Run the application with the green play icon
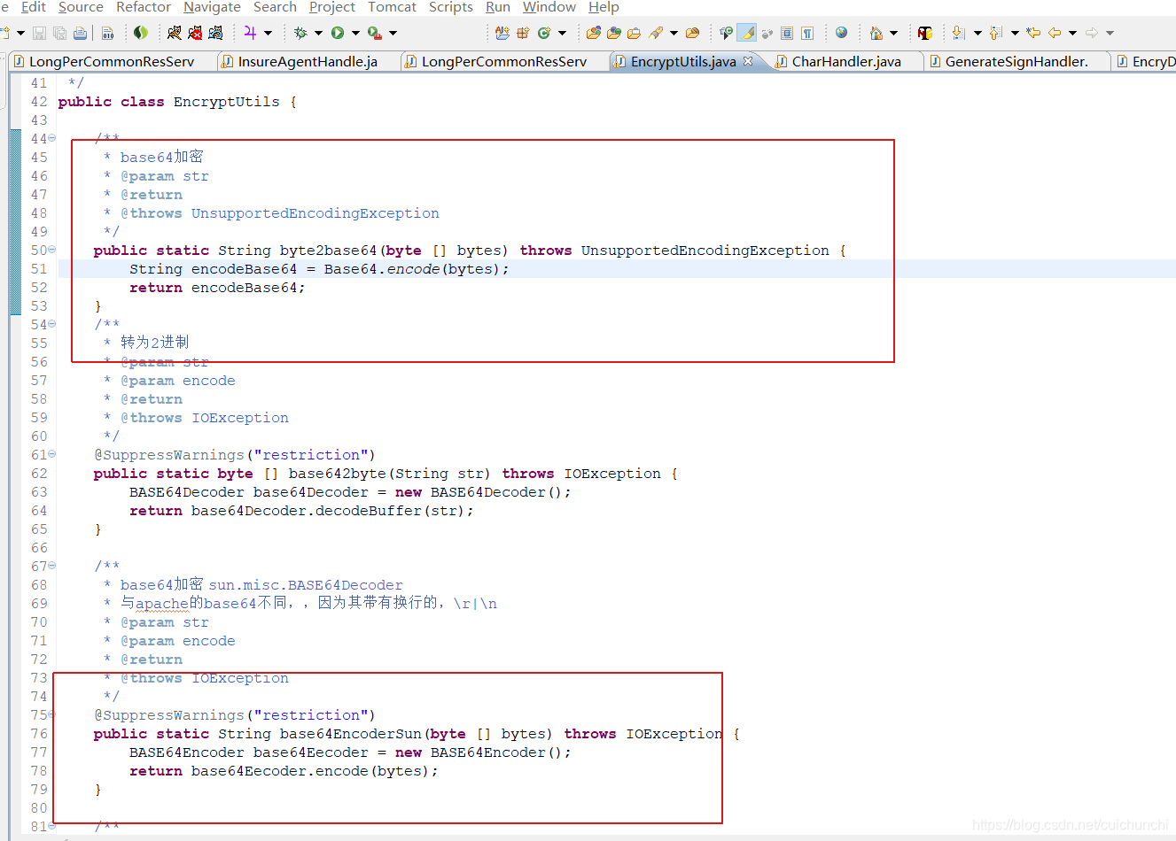The height and width of the screenshot is (841, 1176). click(x=339, y=33)
